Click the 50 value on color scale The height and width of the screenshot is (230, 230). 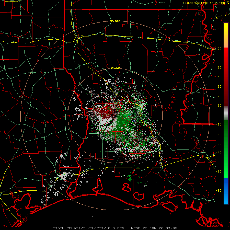pyautogui.click(x=220, y=68)
